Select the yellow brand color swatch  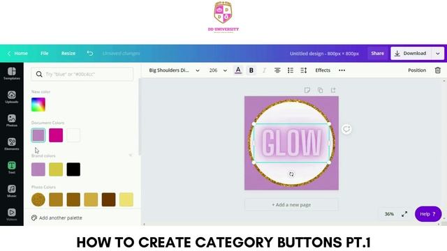(56, 169)
